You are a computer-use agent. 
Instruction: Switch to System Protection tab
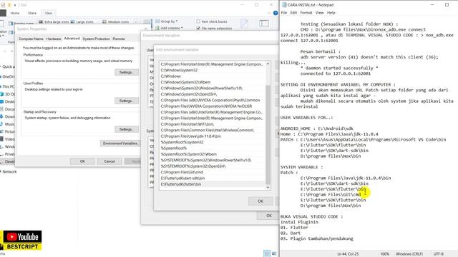click(96, 39)
